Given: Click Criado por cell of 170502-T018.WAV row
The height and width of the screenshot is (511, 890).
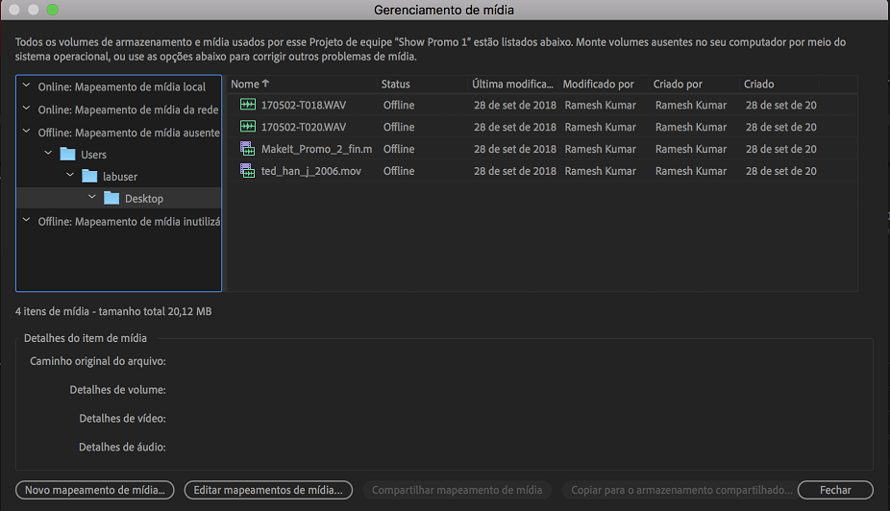Looking at the screenshot, I should pyautogui.click(x=691, y=105).
